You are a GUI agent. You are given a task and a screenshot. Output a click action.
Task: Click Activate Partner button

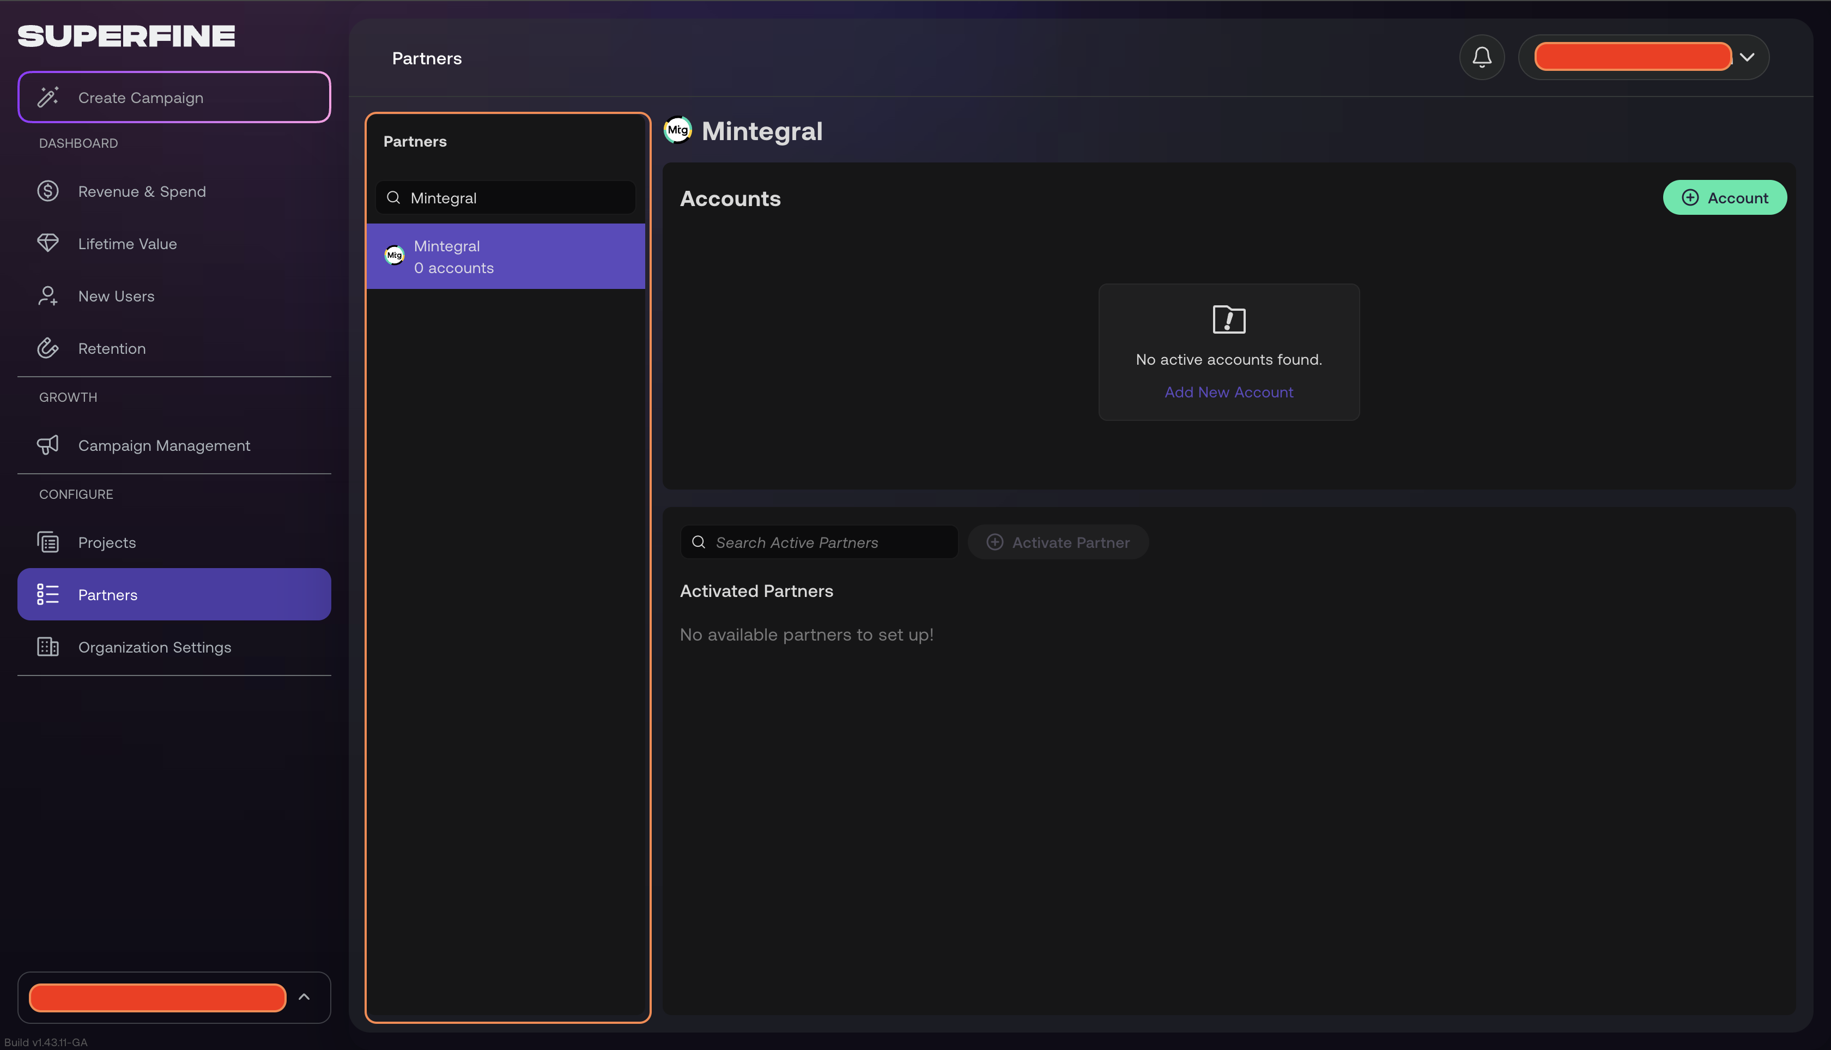[1058, 541]
